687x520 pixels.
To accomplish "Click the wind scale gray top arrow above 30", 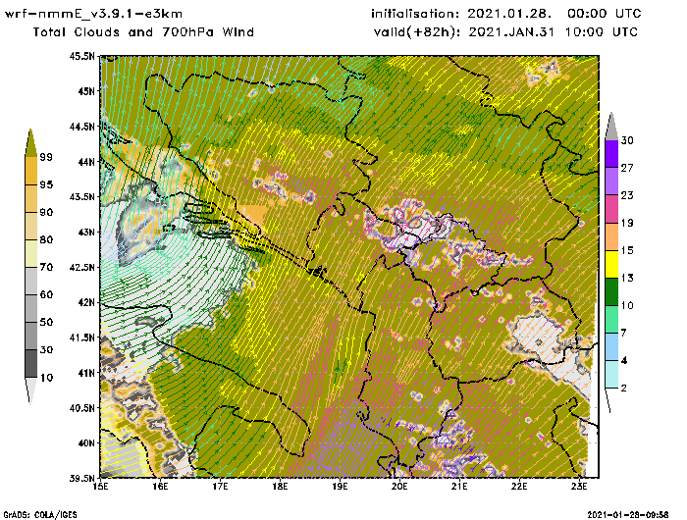I will coord(611,128).
